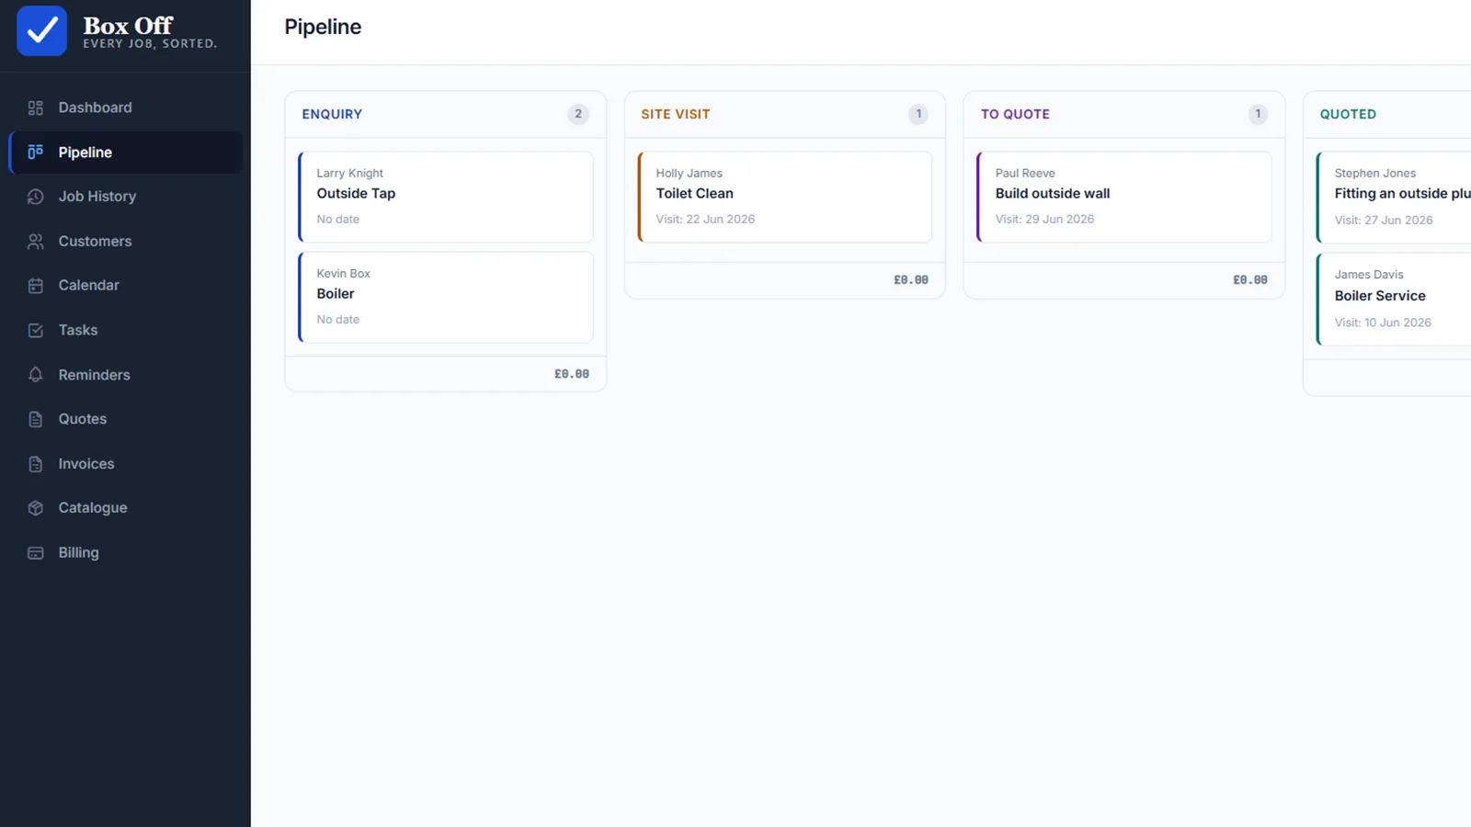Click the 'Visit: 29 Jun 2026' date

(x=1044, y=219)
